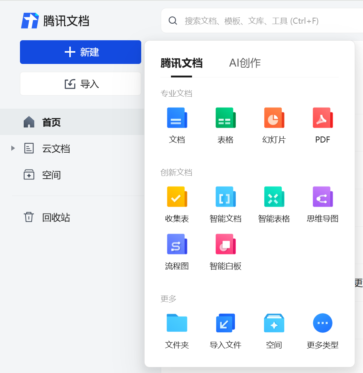Select the red PDF icon
Screen dimensions: 363x373
323,118
